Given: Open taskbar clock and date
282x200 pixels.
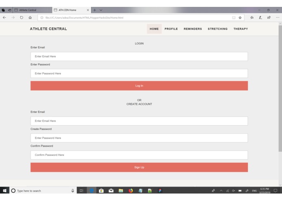Looking at the screenshot, I should click(x=265, y=191).
